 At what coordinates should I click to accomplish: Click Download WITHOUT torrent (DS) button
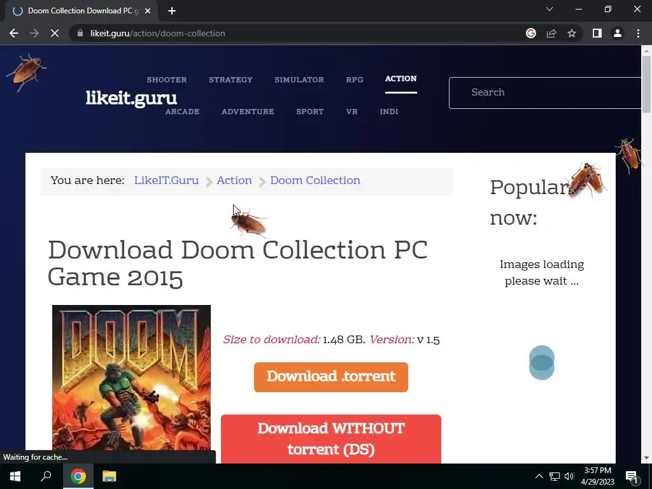pos(331,439)
